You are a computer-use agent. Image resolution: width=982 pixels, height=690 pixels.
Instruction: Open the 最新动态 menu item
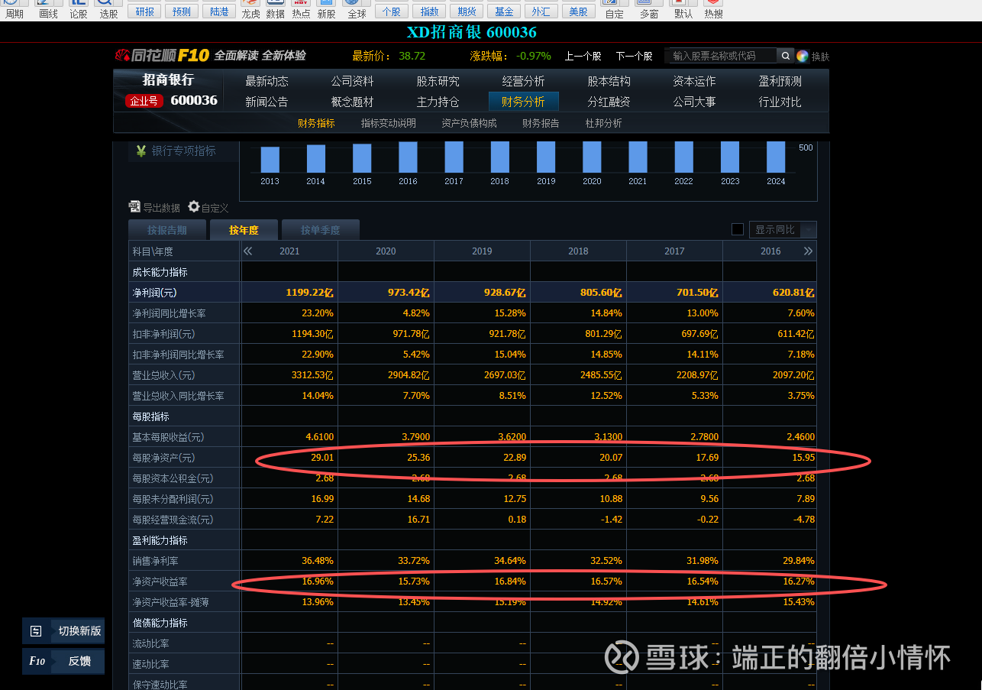click(x=266, y=81)
